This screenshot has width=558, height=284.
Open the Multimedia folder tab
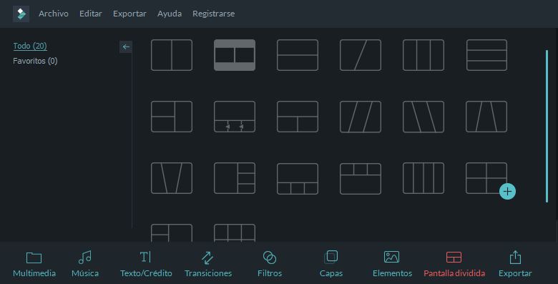click(x=34, y=264)
